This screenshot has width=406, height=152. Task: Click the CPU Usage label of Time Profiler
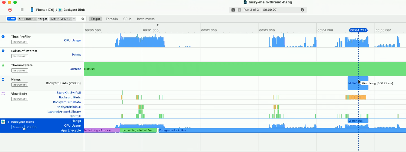72,41
